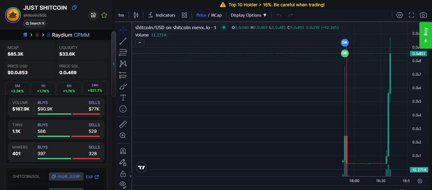Click the middle icon in the Raydium breadcrumb
The width and height of the screenshot is (432, 190).
point(37,35)
